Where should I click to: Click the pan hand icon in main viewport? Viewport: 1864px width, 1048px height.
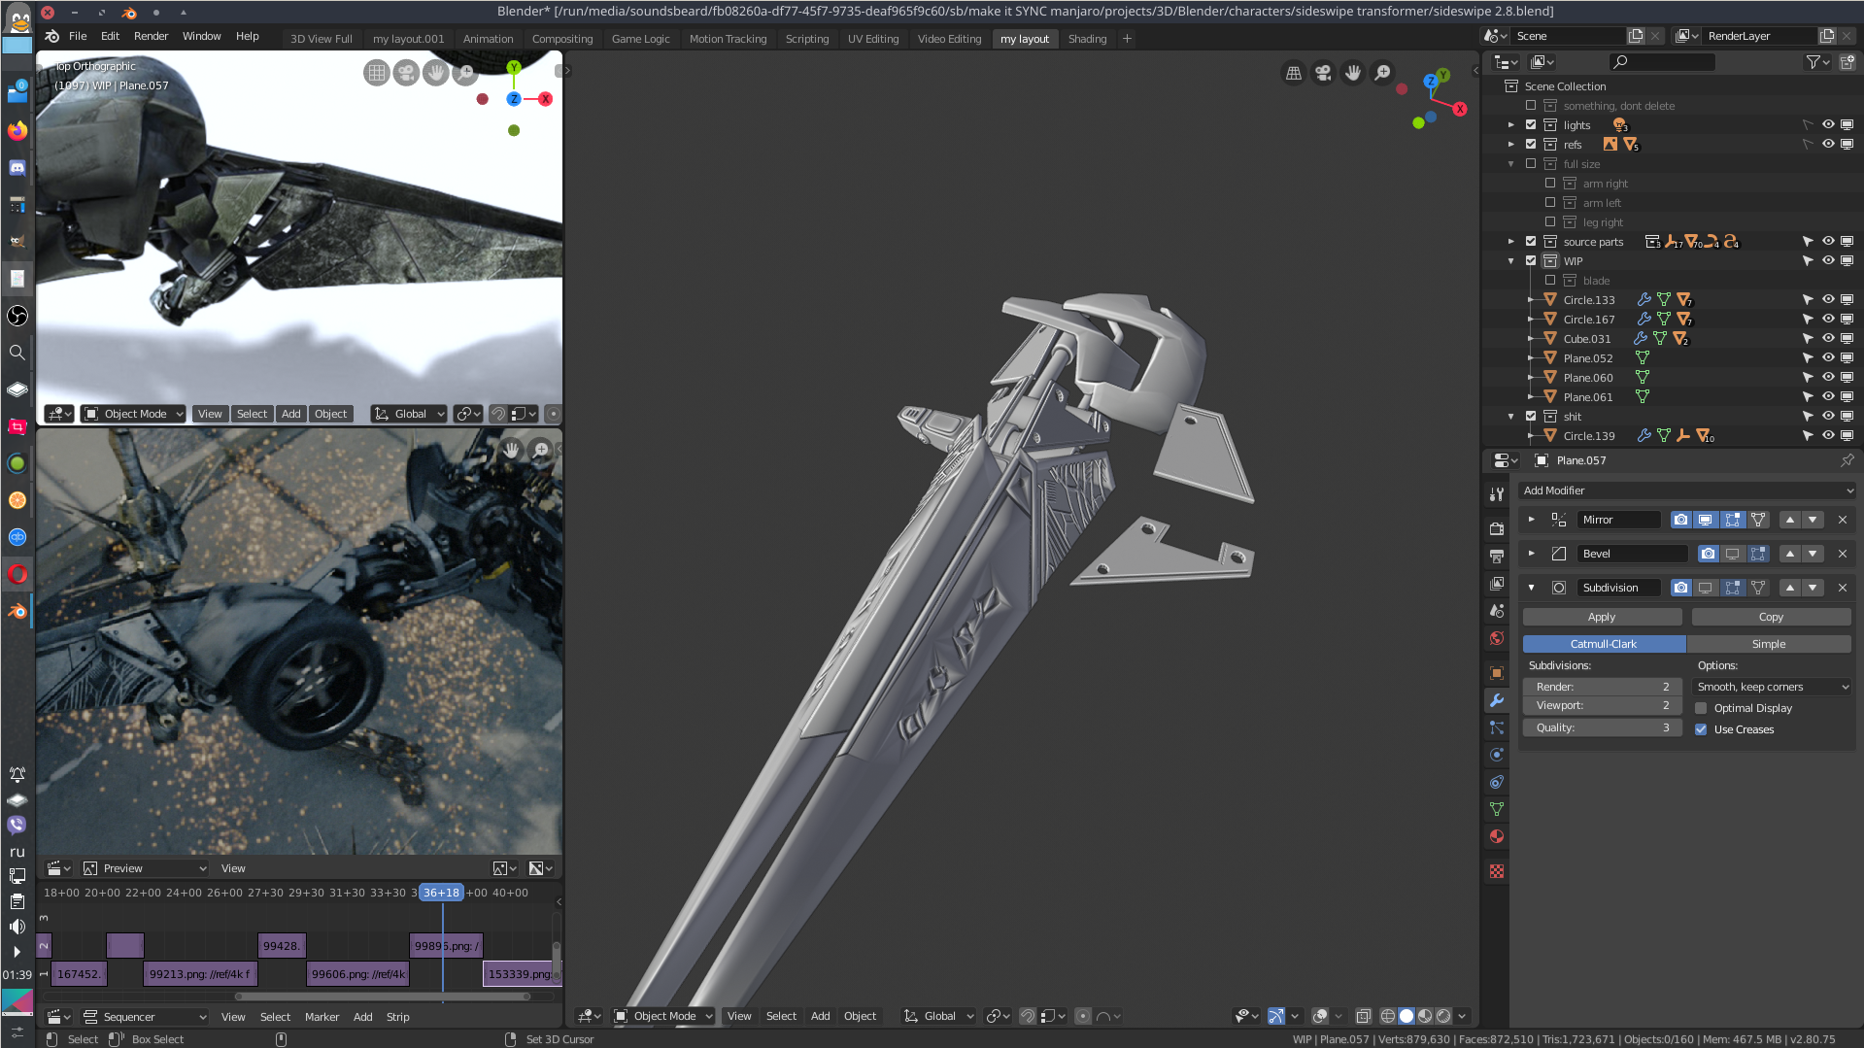coord(1353,73)
